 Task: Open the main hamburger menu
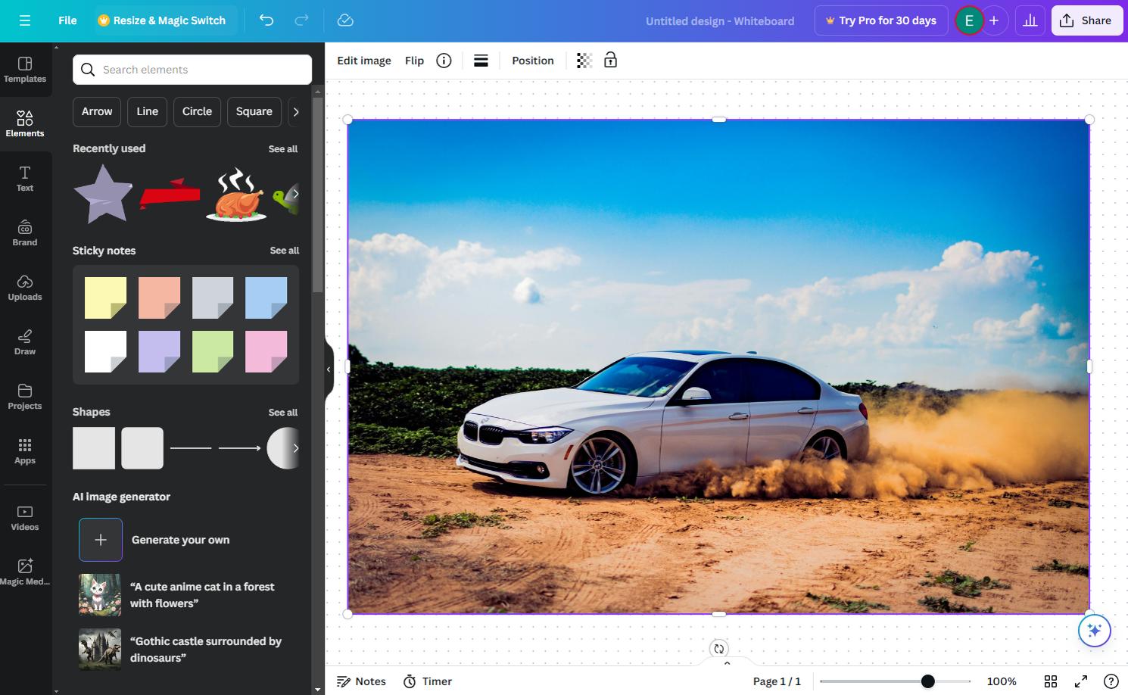[25, 20]
